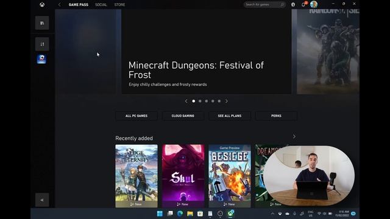Go to previous carousel slide
This screenshot has width=390, height=219.
click(x=186, y=101)
